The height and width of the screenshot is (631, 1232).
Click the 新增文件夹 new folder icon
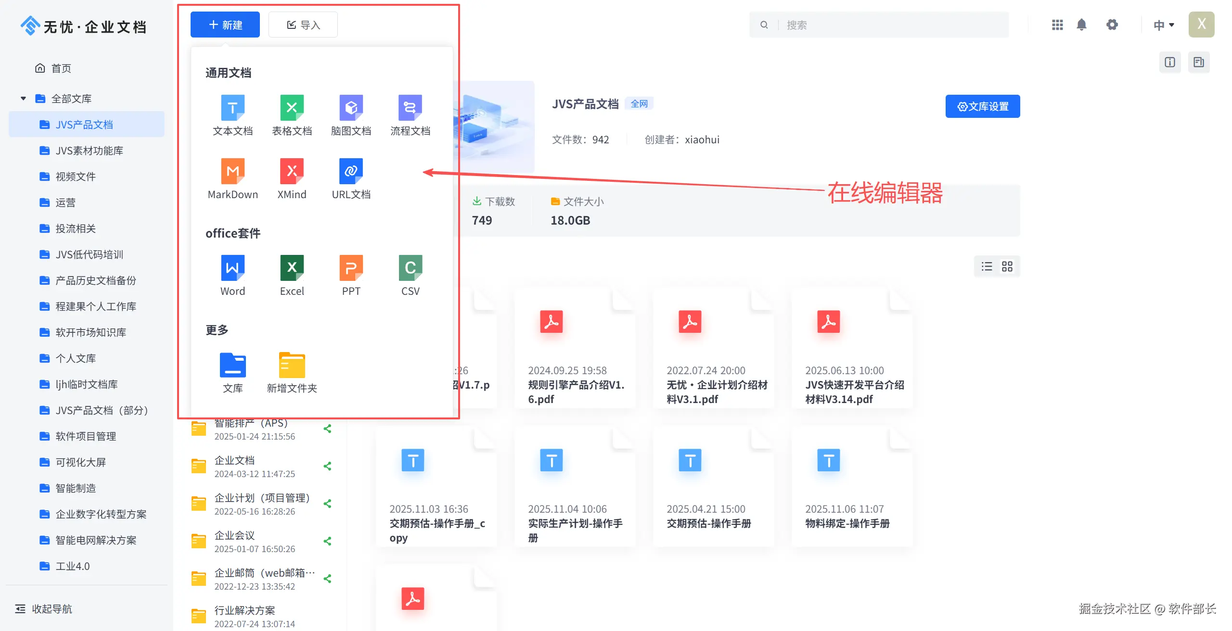(292, 366)
